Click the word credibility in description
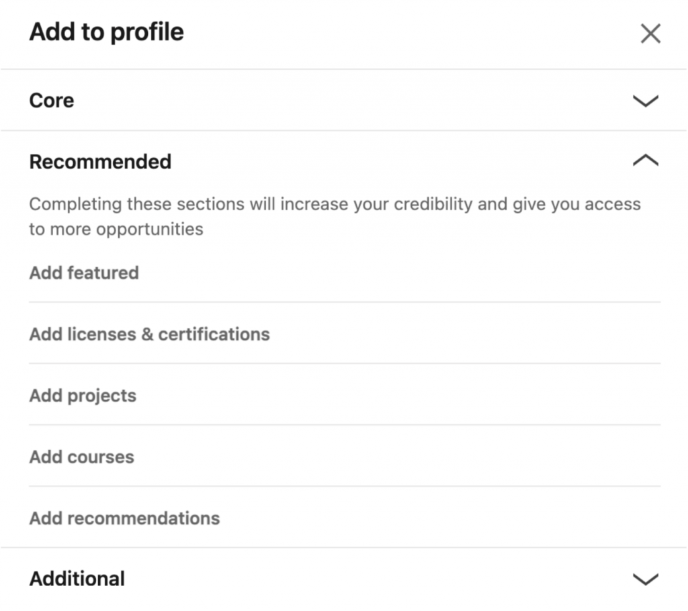Screen dimensions: 688x611 (433, 204)
